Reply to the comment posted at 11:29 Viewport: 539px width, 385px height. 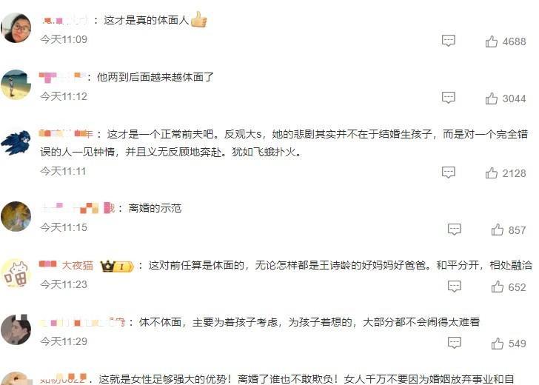click(454, 343)
